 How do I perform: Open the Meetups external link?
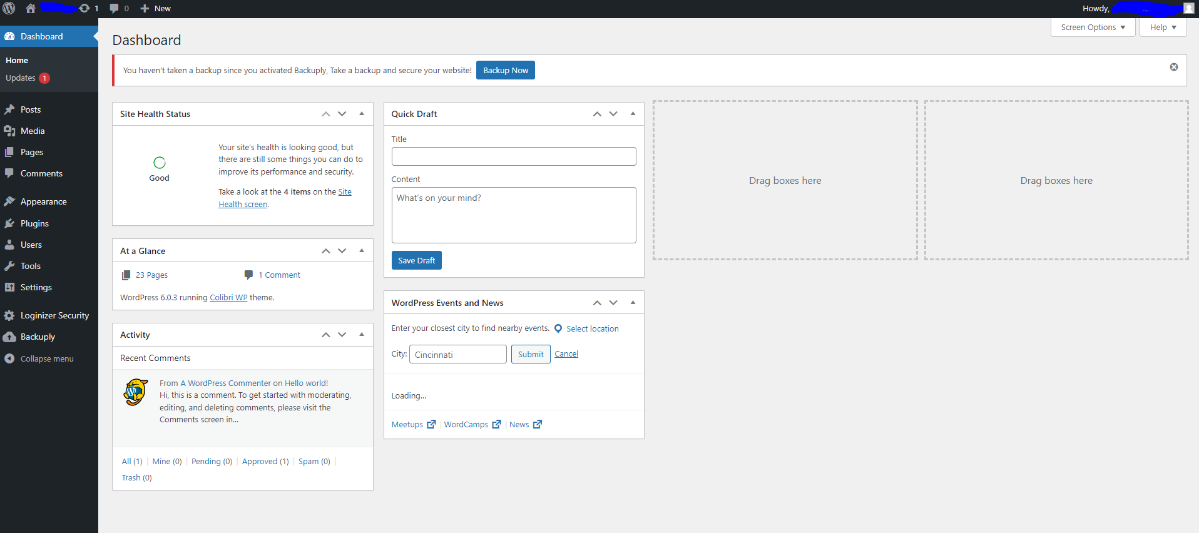pos(414,425)
